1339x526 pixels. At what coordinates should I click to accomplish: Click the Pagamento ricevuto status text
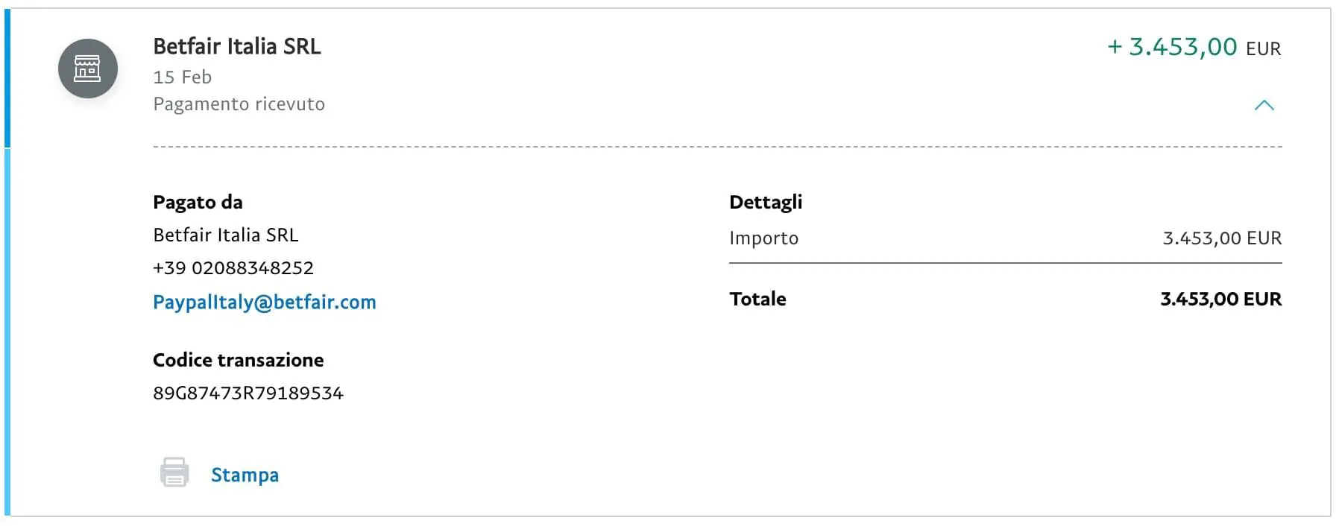(x=239, y=104)
